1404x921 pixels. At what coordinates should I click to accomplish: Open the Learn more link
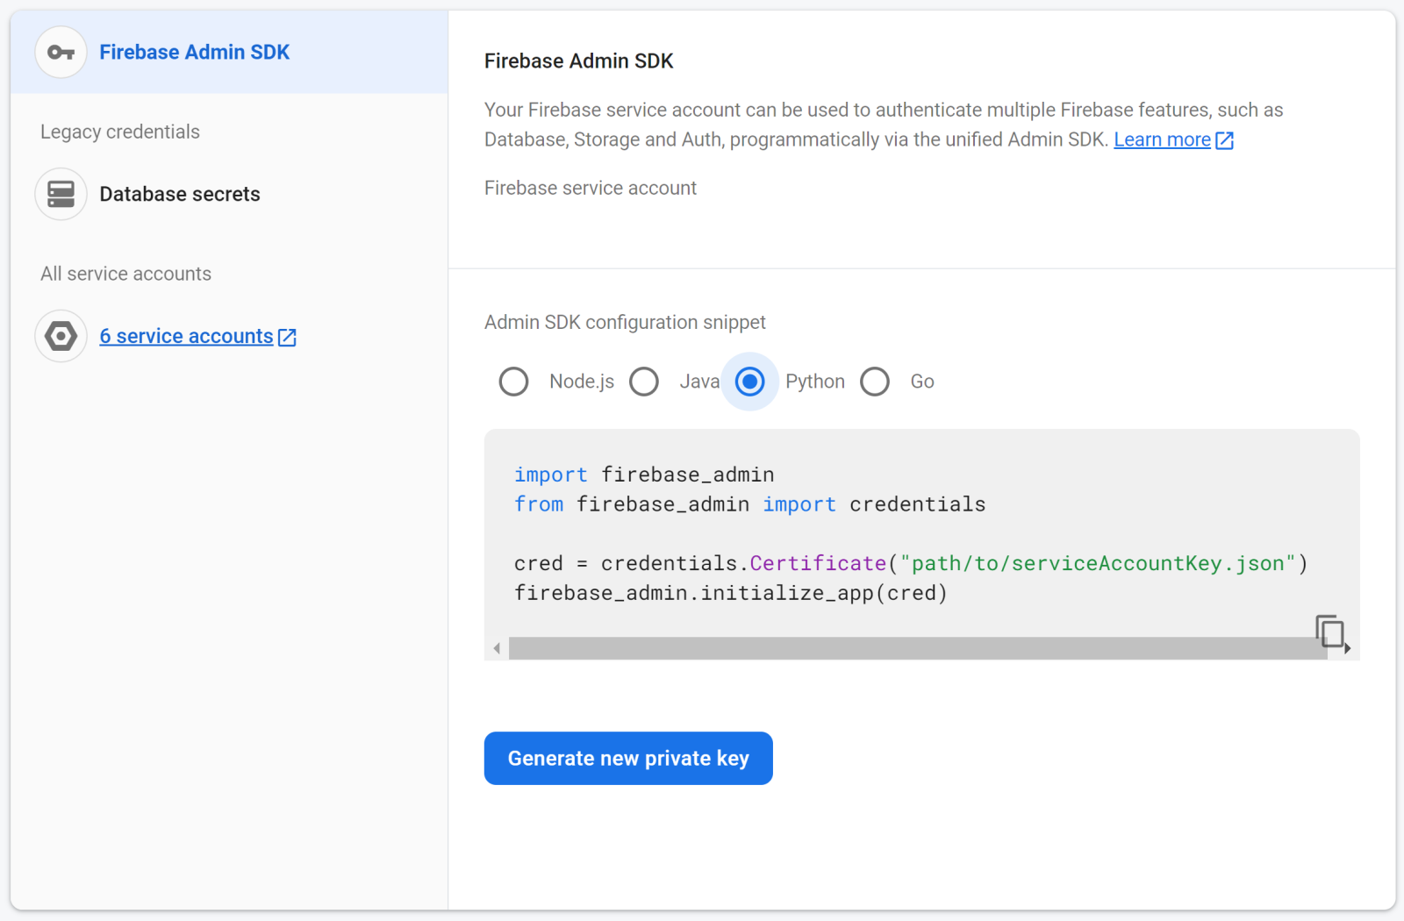pos(1162,140)
